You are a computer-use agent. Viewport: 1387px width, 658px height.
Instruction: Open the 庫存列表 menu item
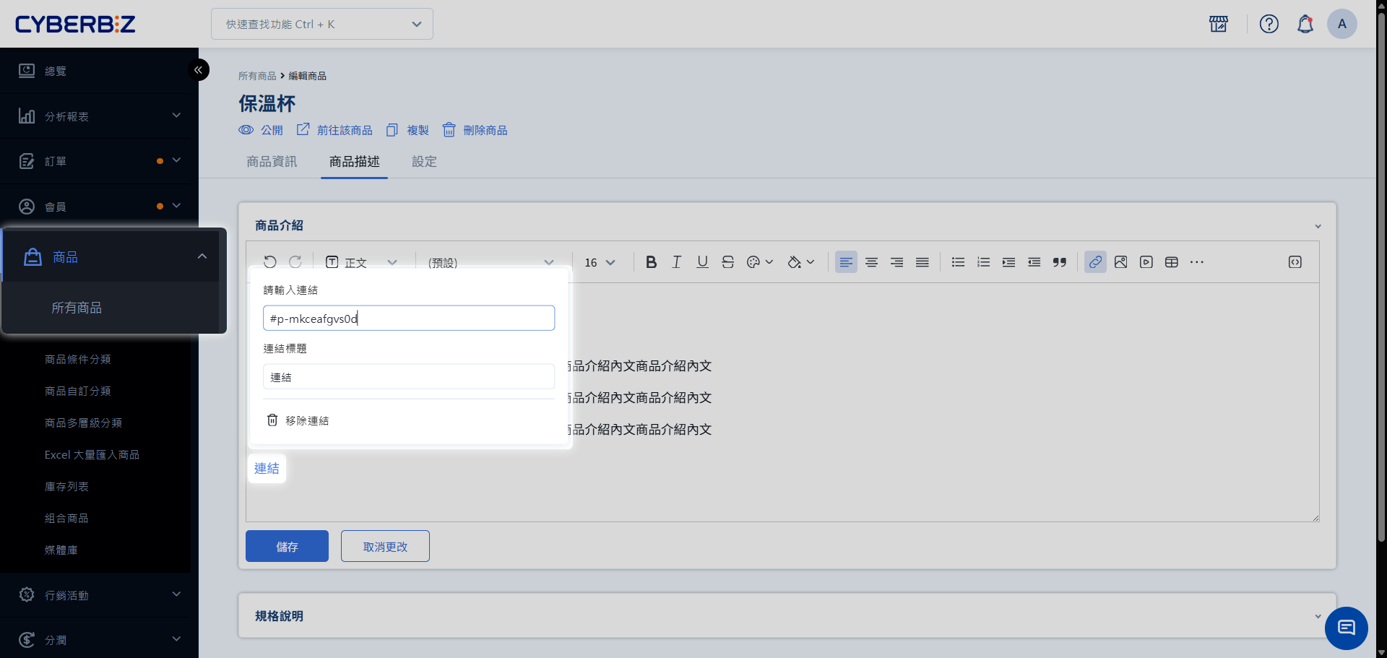[x=66, y=487]
